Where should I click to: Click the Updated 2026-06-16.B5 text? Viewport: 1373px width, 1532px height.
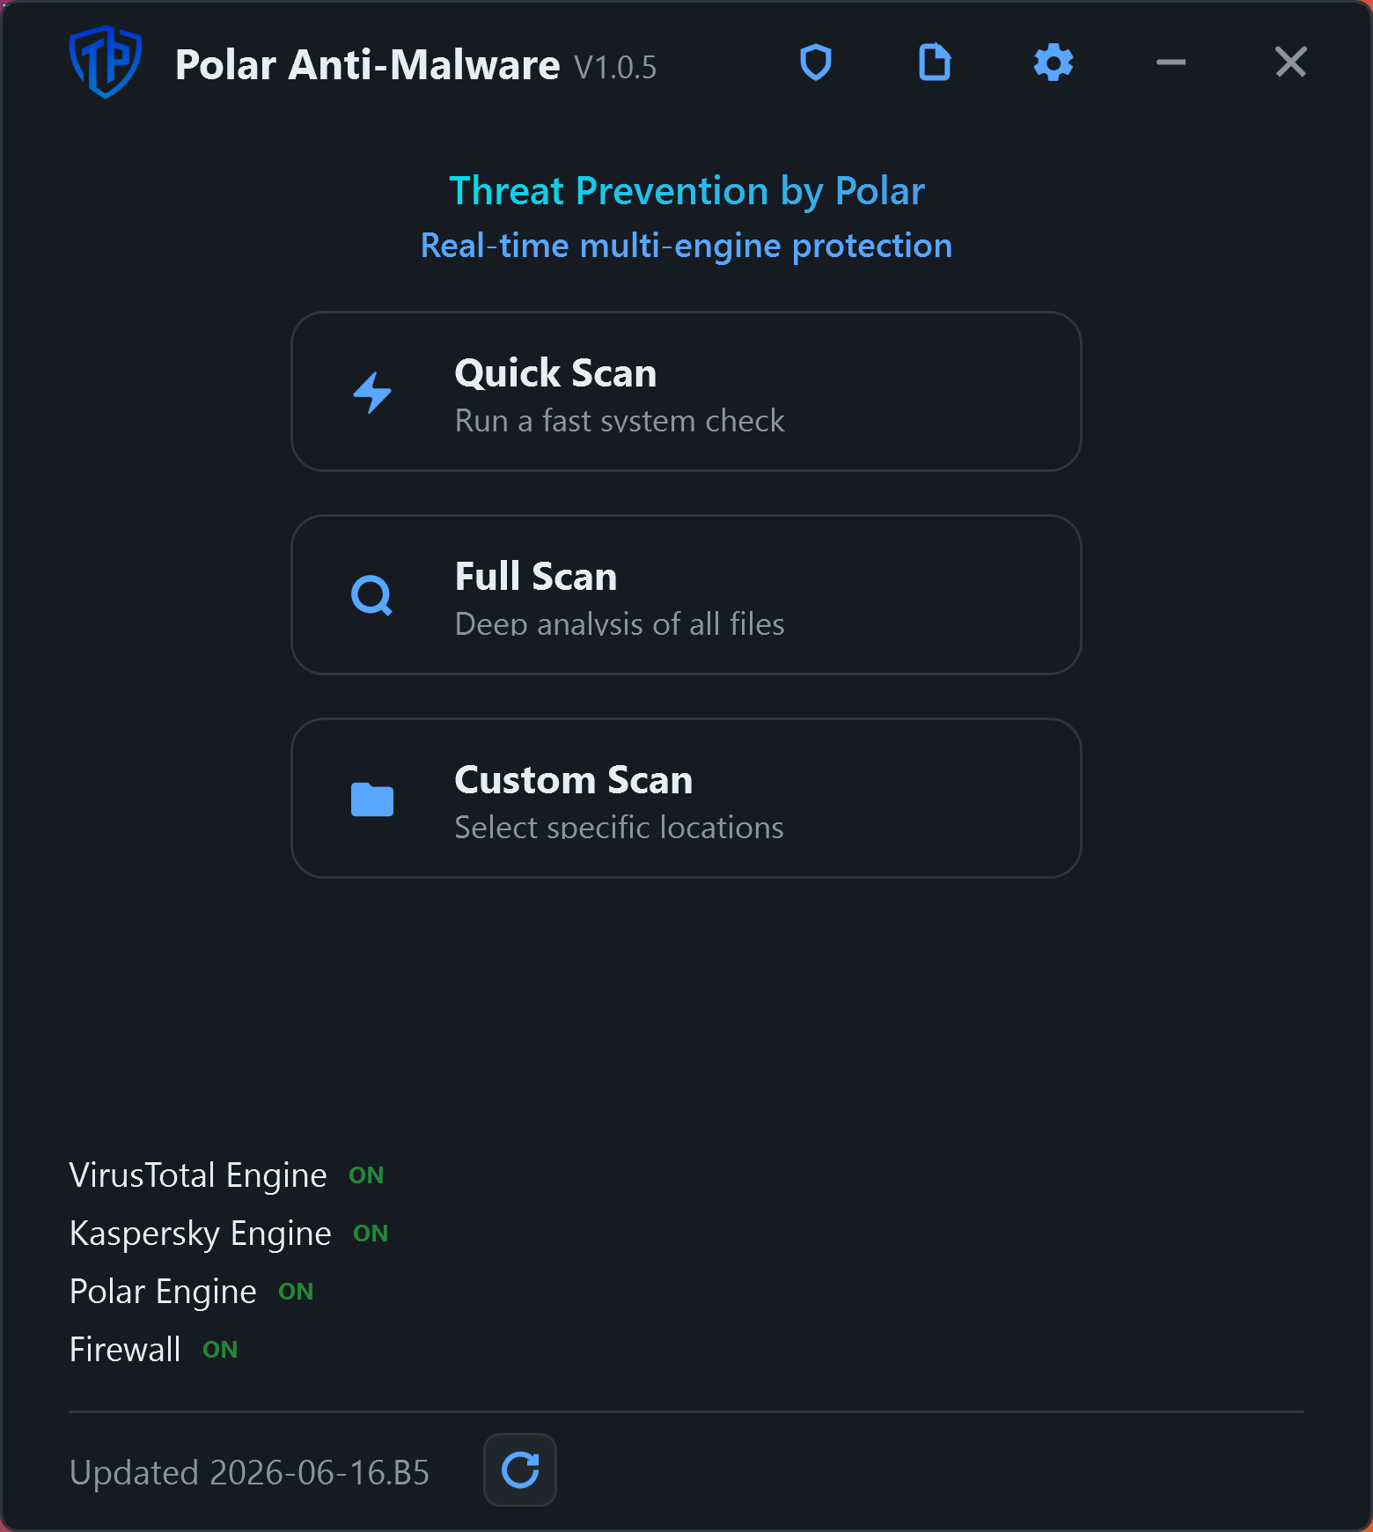tap(249, 1472)
